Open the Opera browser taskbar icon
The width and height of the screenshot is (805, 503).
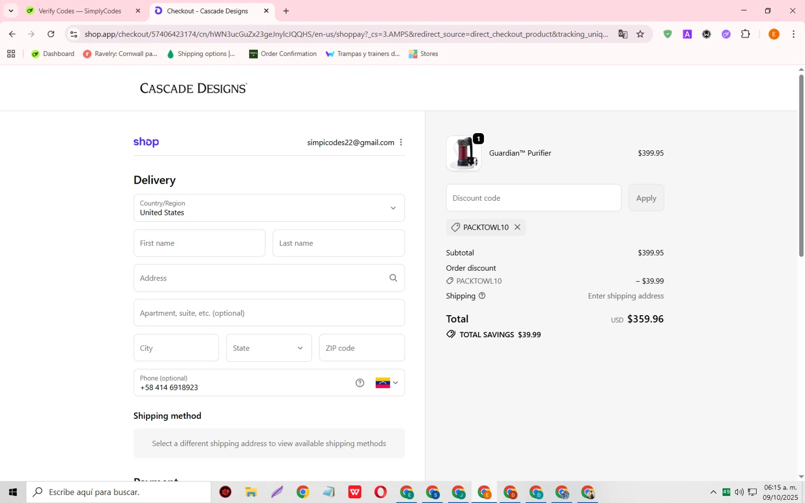(380, 492)
